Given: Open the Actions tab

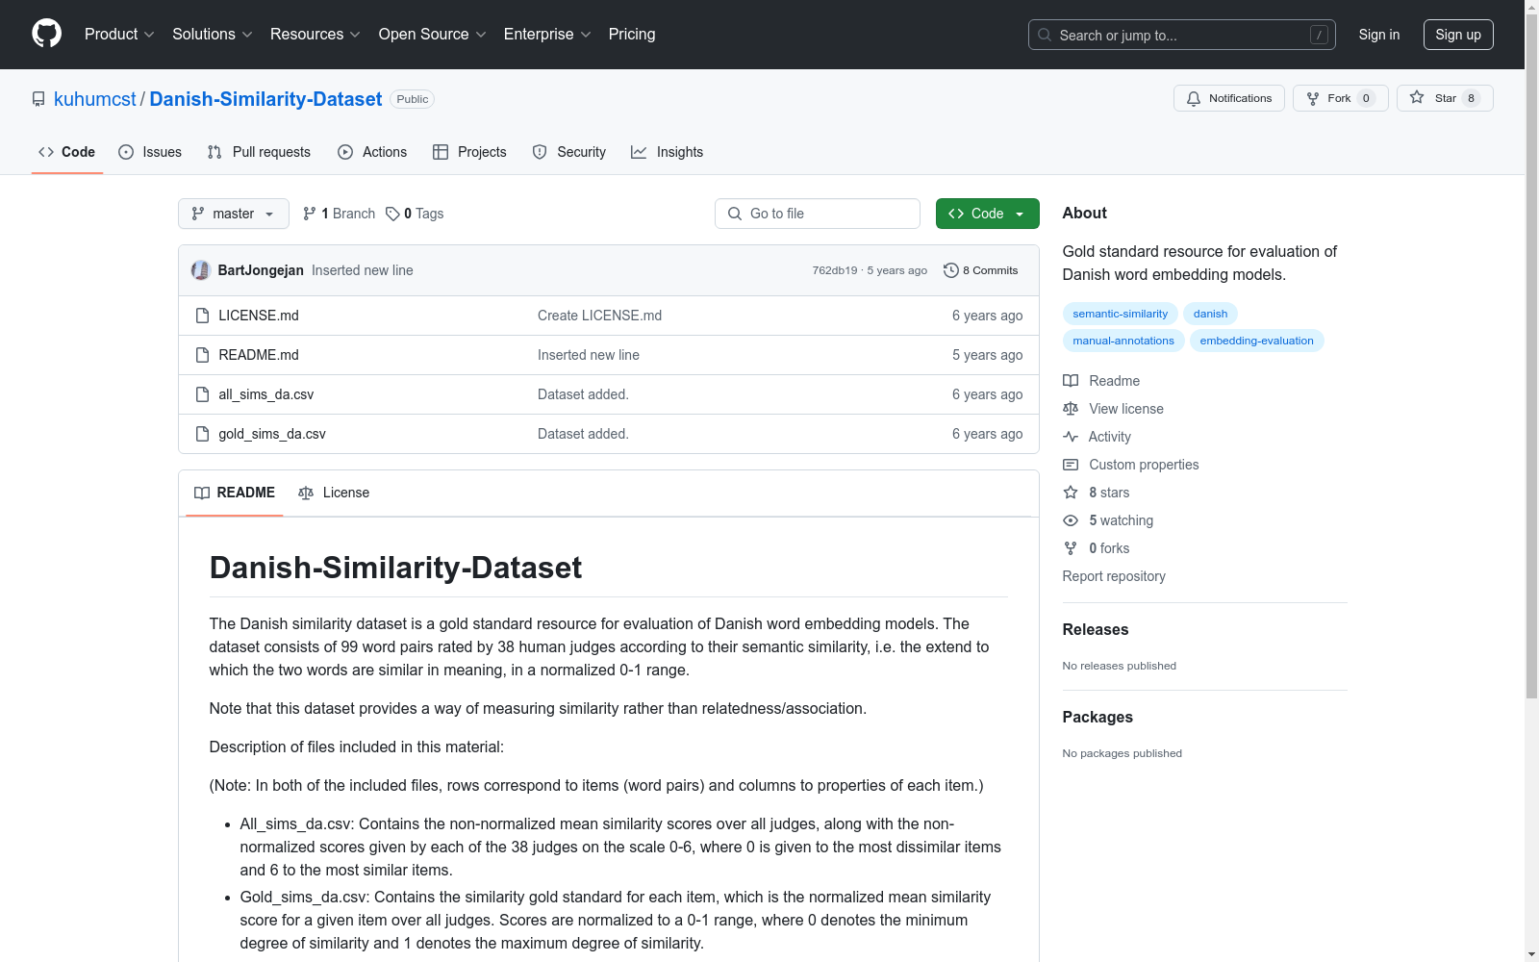Looking at the screenshot, I should tap(372, 152).
